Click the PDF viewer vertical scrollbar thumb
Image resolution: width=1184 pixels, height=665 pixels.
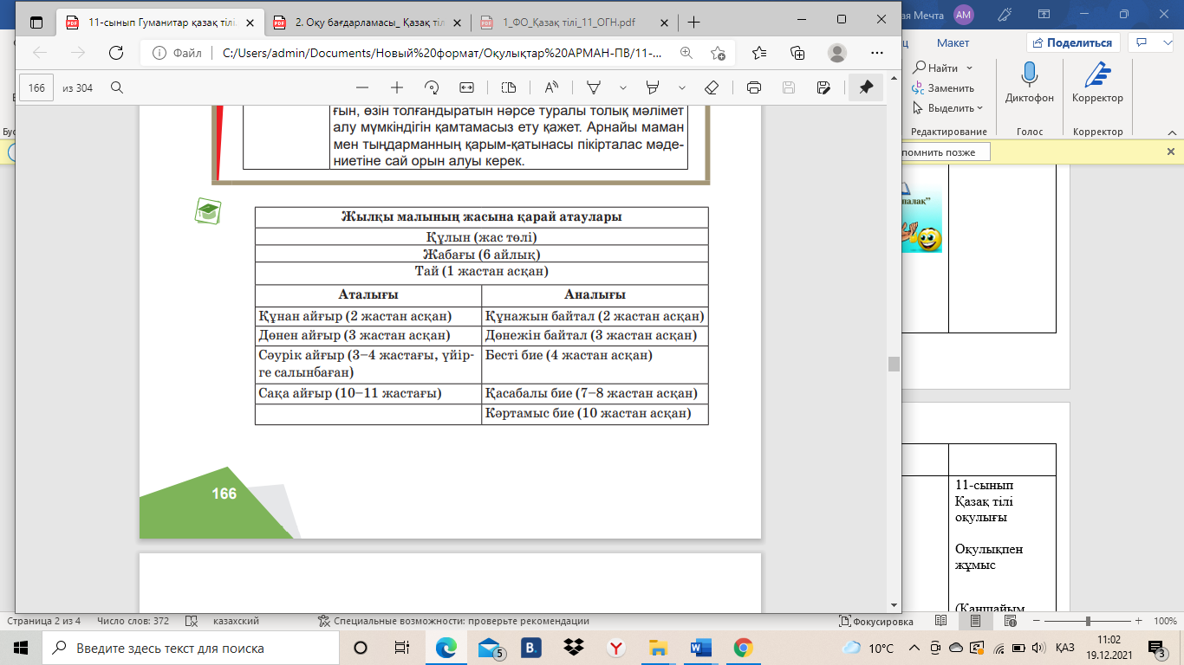point(894,364)
